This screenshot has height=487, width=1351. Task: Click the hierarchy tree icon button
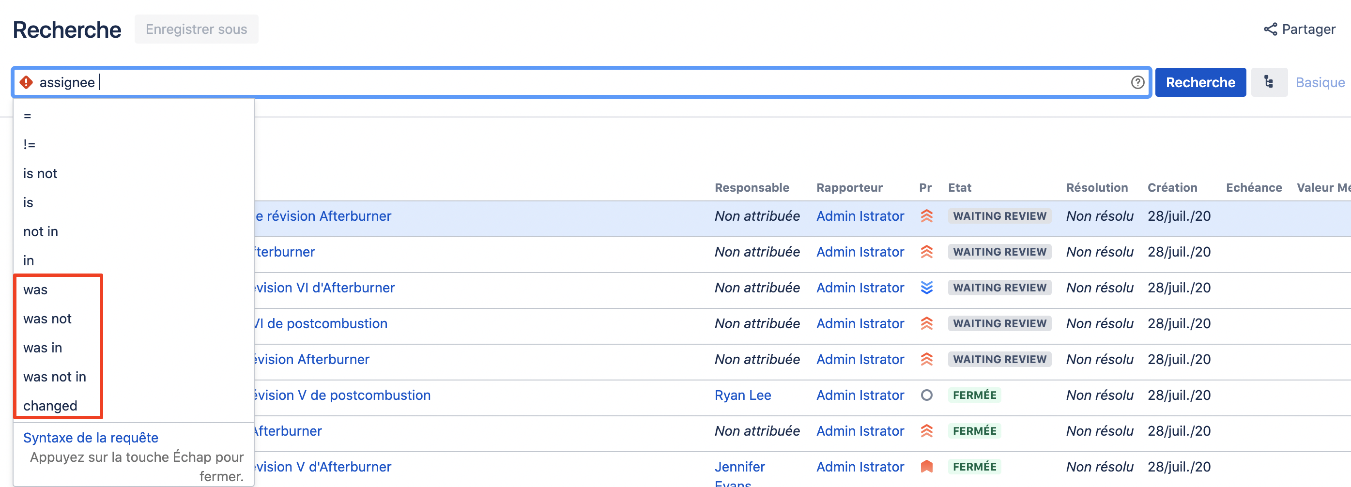(1268, 82)
